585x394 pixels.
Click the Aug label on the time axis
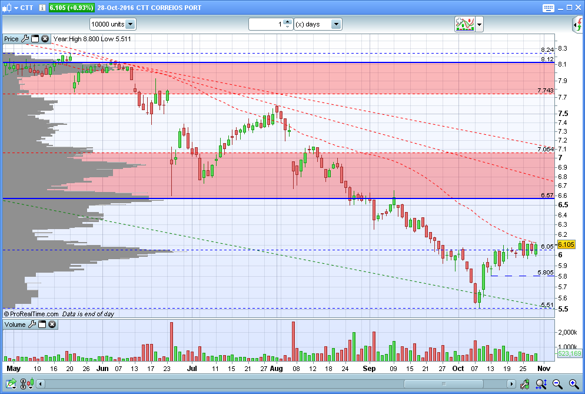pos(276,369)
